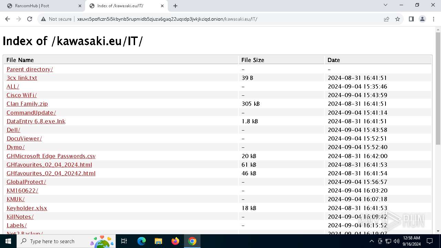441x248 pixels.
Task: Click the Chrome taskbar icon
Action: coord(192,241)
